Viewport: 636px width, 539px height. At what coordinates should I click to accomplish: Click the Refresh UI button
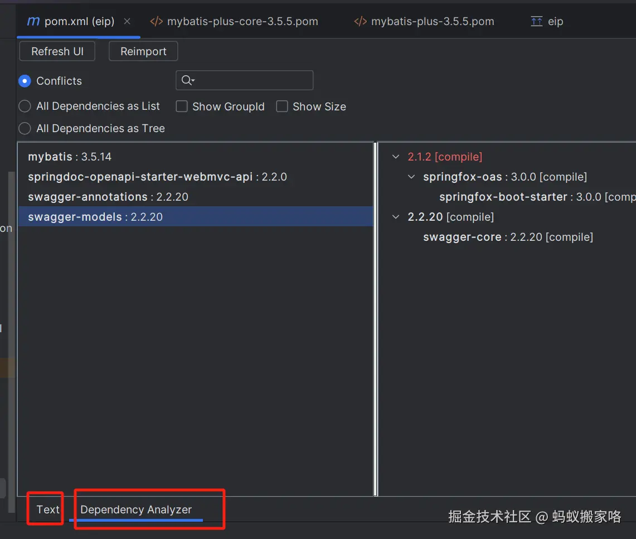tap(57, 51)
